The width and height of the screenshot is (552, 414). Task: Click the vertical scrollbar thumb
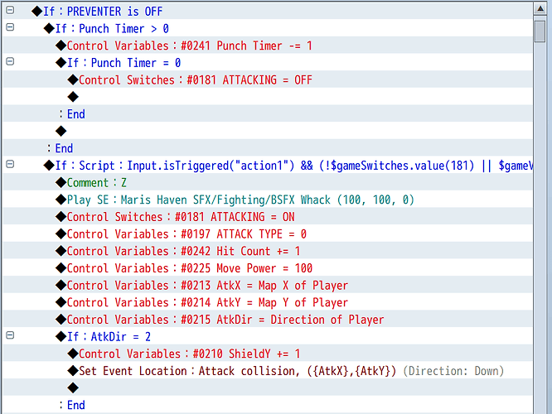540,31
